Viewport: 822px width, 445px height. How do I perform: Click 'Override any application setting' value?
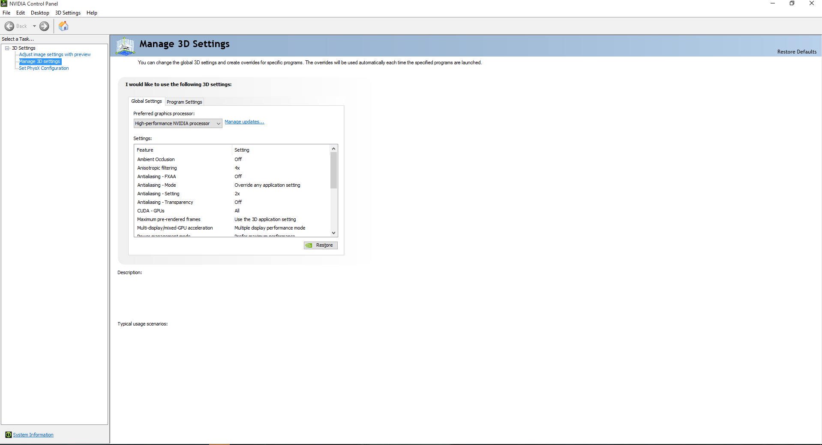267,185
